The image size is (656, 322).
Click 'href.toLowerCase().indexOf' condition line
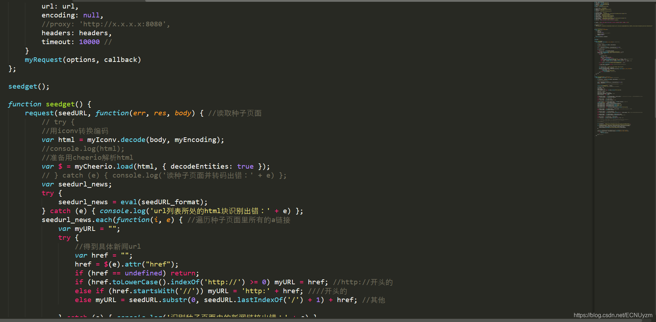[202, 282]
